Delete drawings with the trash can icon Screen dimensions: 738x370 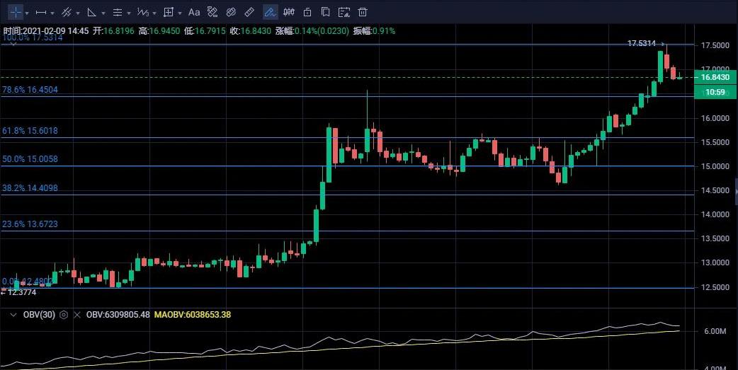362,12
